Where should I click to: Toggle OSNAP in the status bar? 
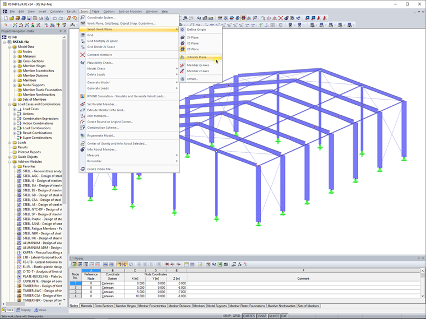pos(261,316)
